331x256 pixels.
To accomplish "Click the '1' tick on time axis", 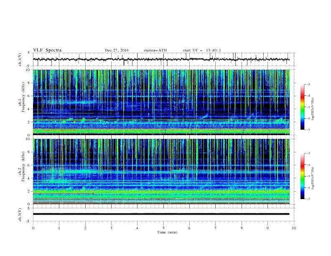I will pos(59,228).
